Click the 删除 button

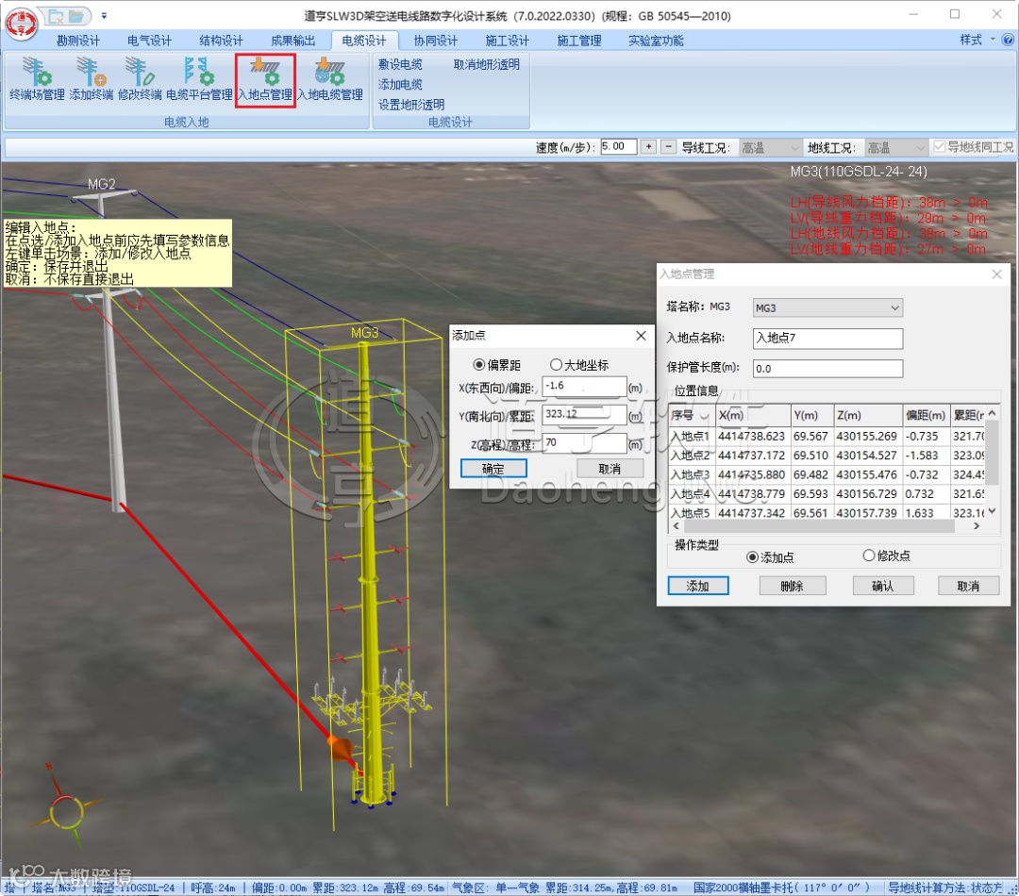tap(793, 586)
